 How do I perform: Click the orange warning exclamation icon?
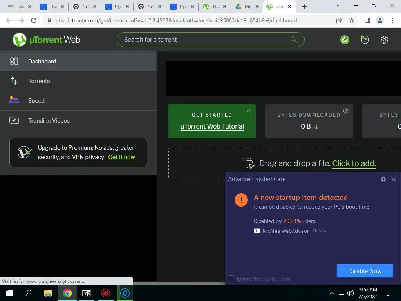pyautogui.click(x=241, y=199)
